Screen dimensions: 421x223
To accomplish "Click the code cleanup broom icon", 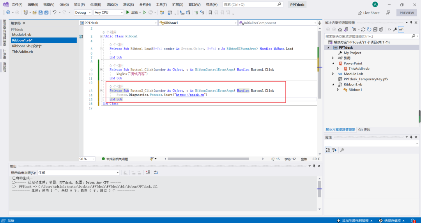I will point(152,159).
